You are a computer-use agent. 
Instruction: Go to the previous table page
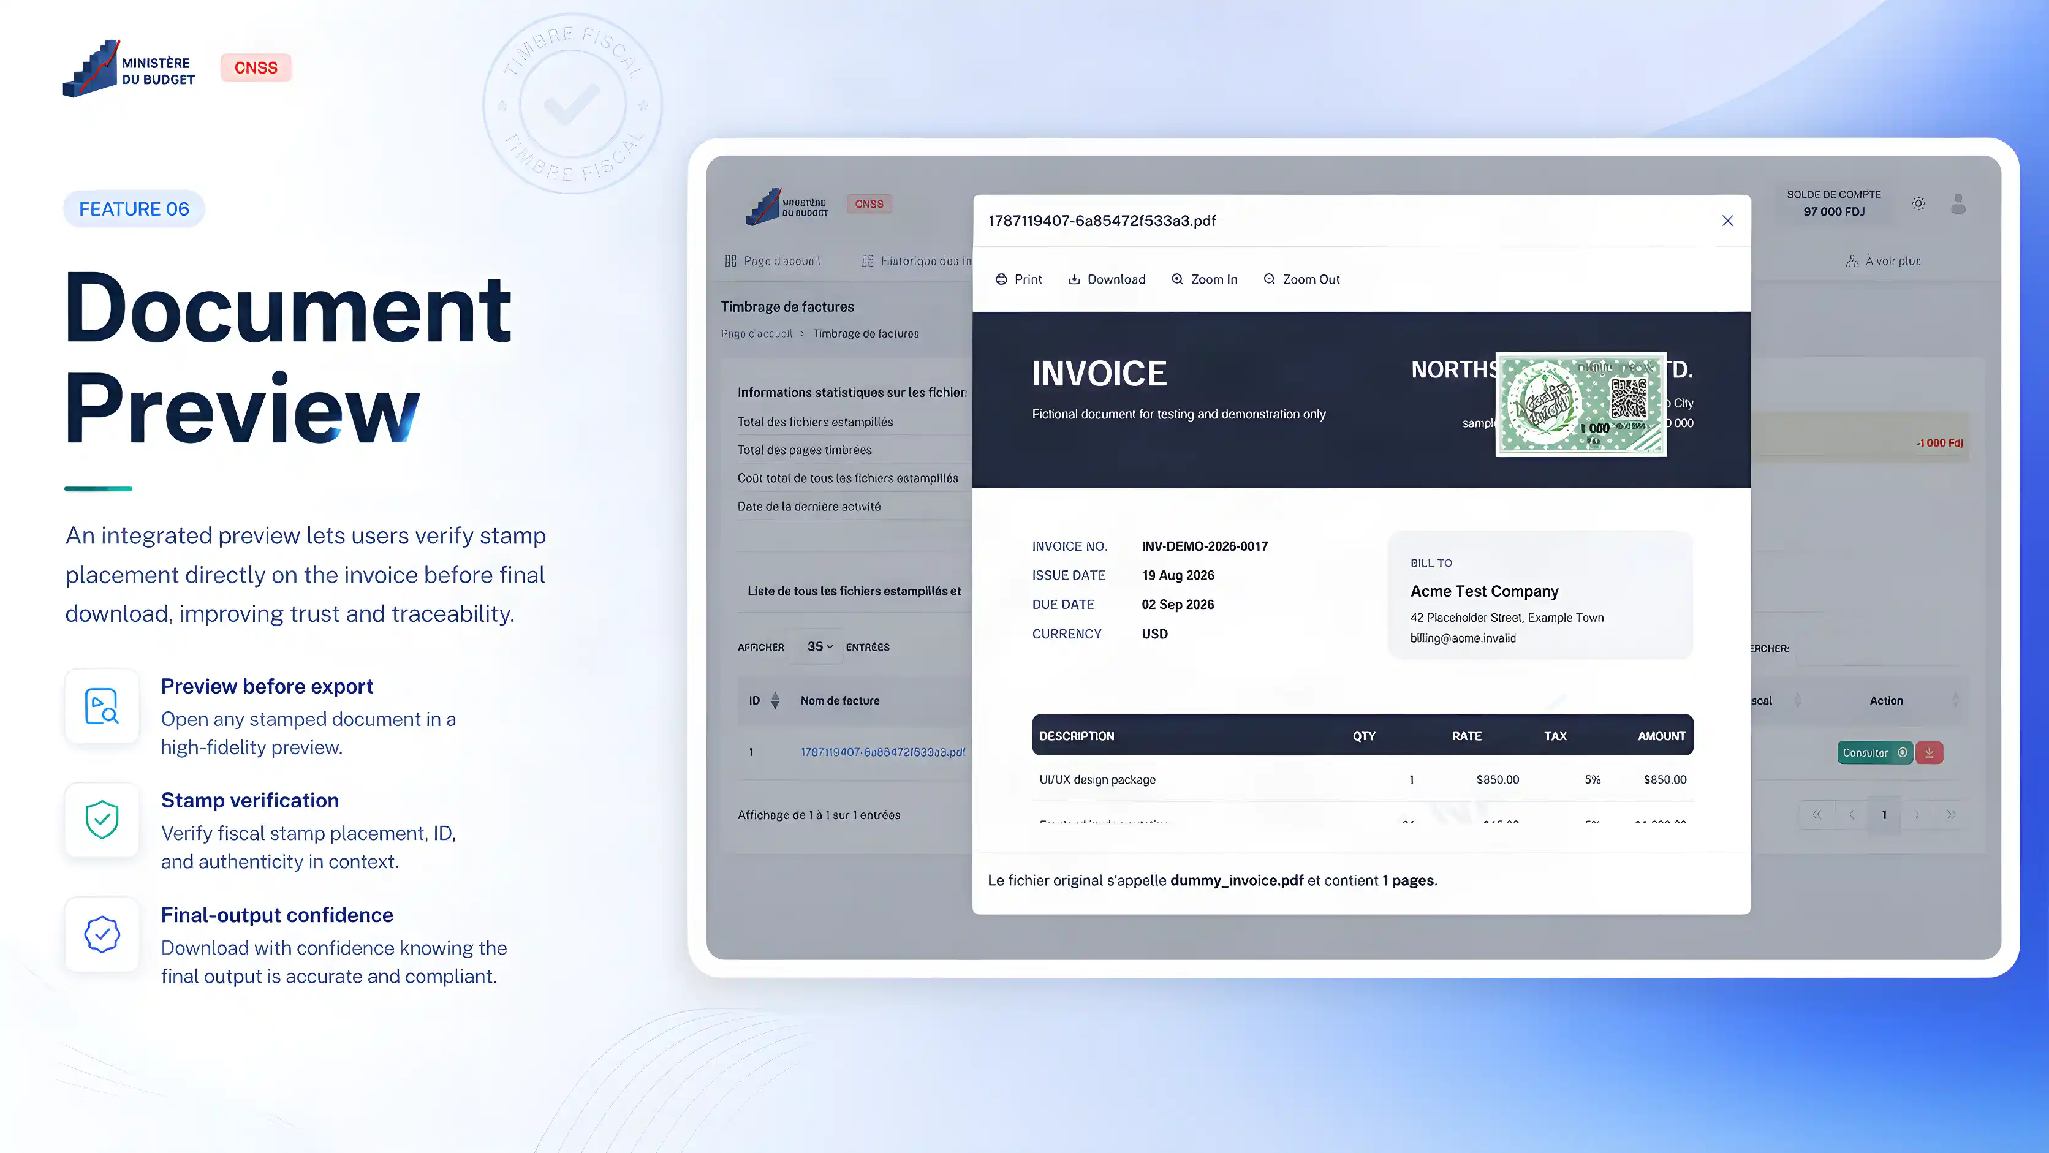click(x=1852, y=814)
